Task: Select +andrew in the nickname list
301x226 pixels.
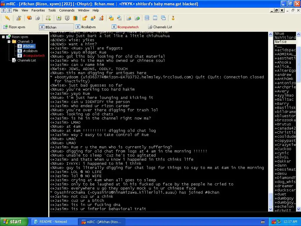Action: 285,75
